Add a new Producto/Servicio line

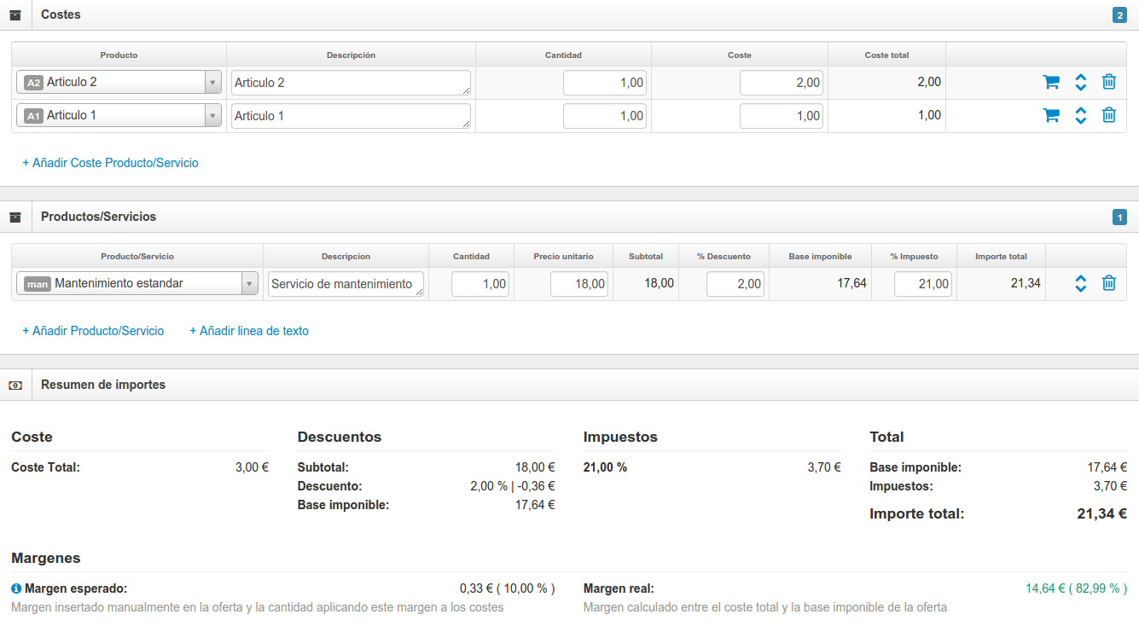pyautogui.click(x=93, y=330)
